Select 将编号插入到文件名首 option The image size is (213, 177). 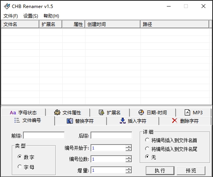[x=147, y=140]
